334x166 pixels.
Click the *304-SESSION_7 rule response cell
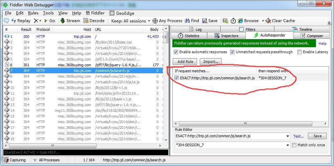[x=273, y=78]
